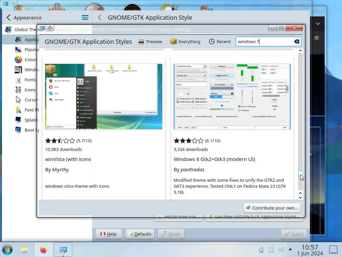
Task: Open Fonts settings icon
Action: [x=18, y=80]
